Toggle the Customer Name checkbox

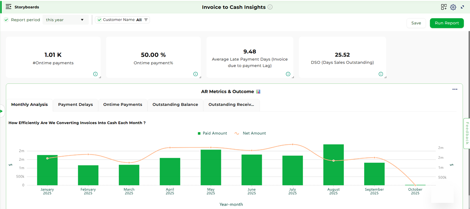(99, 20)
